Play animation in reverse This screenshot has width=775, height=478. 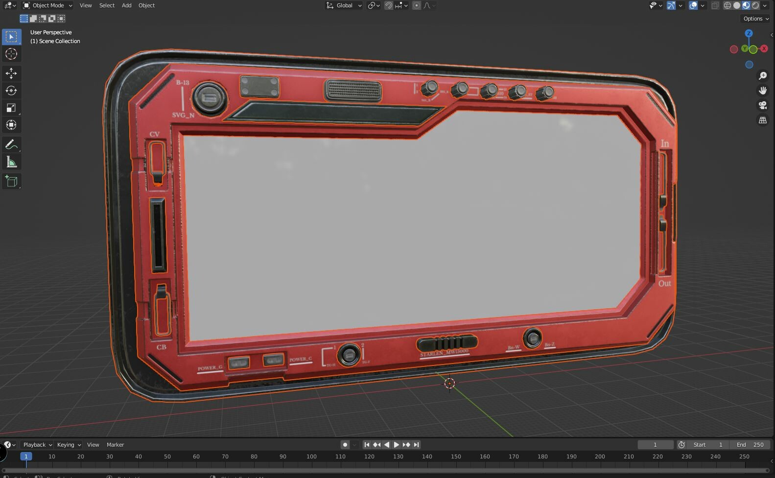(x=386, y=445)
